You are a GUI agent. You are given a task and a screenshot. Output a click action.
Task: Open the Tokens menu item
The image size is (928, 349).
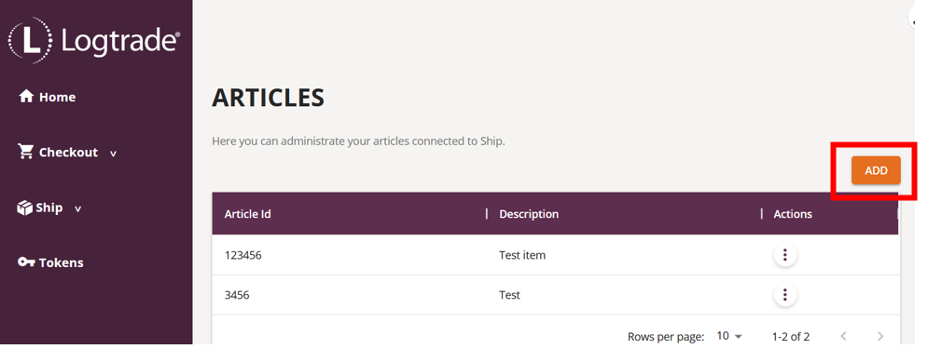click(51, 262)
